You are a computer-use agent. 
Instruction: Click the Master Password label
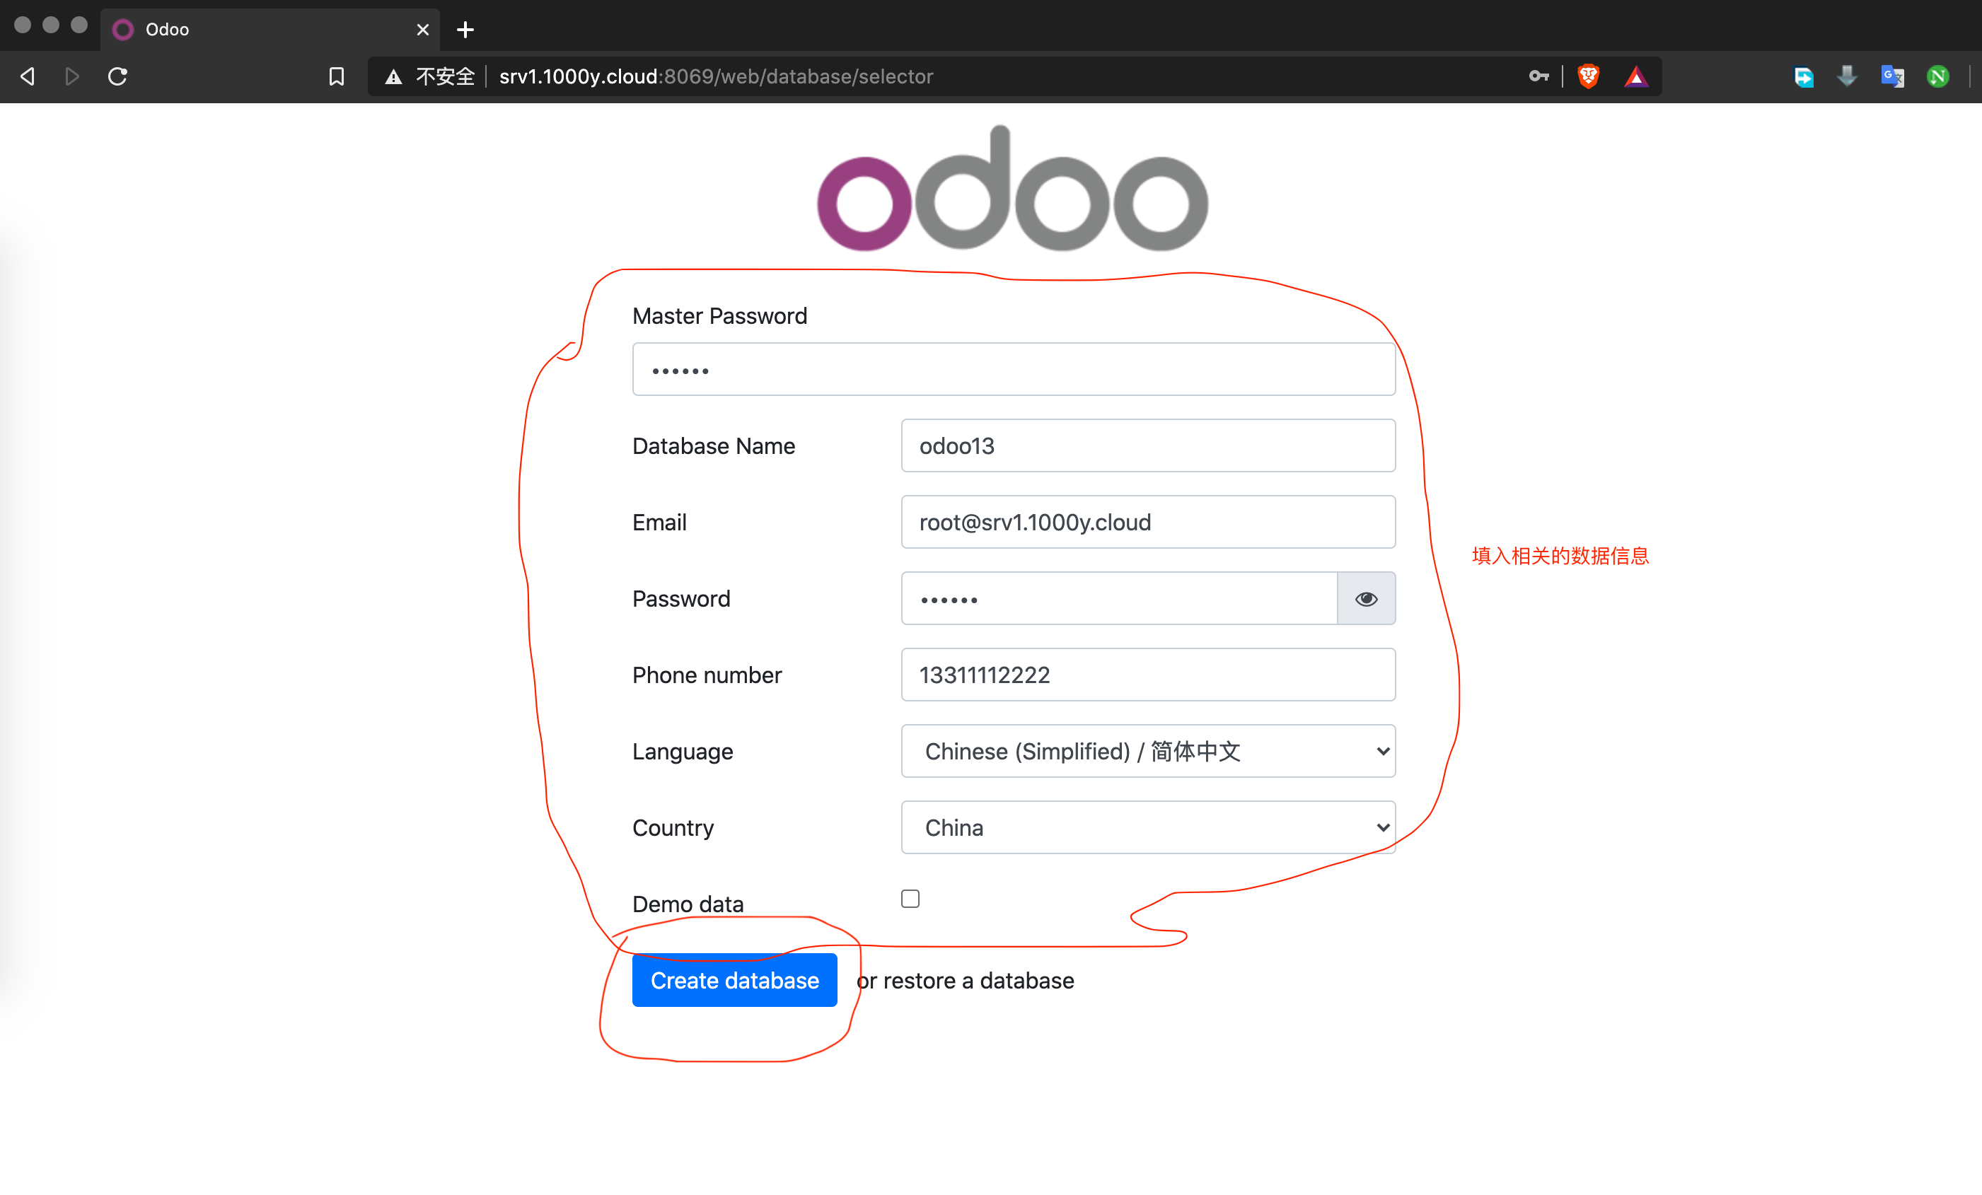pyautogui.click(x=719, y=316)
